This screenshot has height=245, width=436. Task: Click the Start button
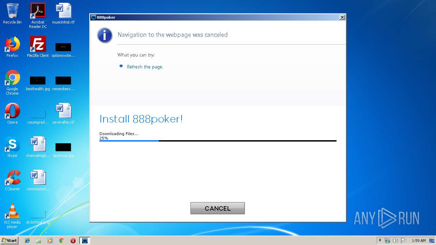[x=10, y=241]
